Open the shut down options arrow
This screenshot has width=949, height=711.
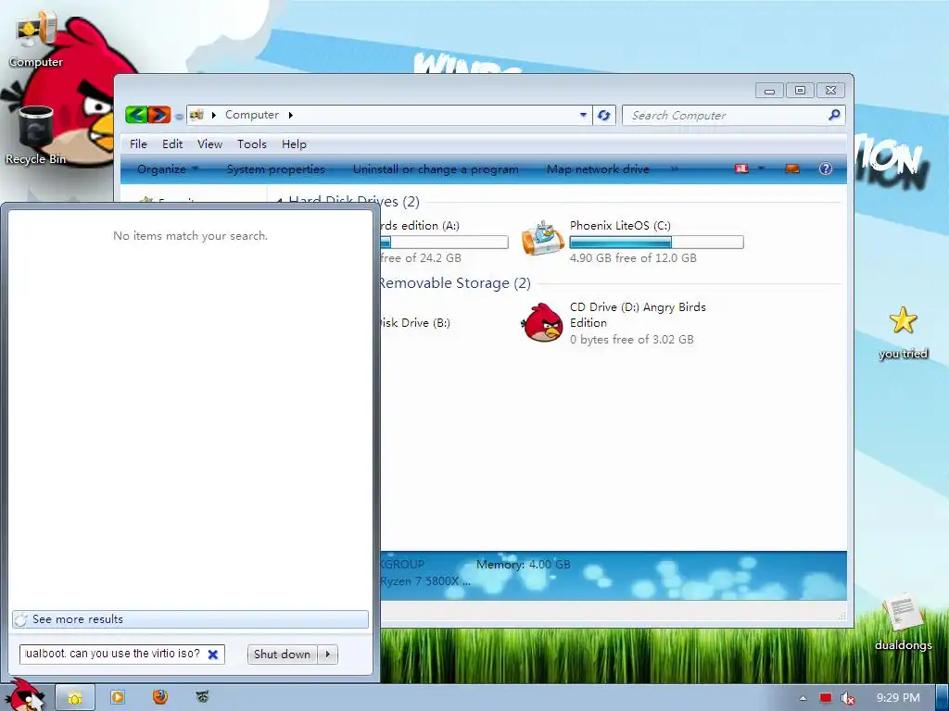click(327, 655)
